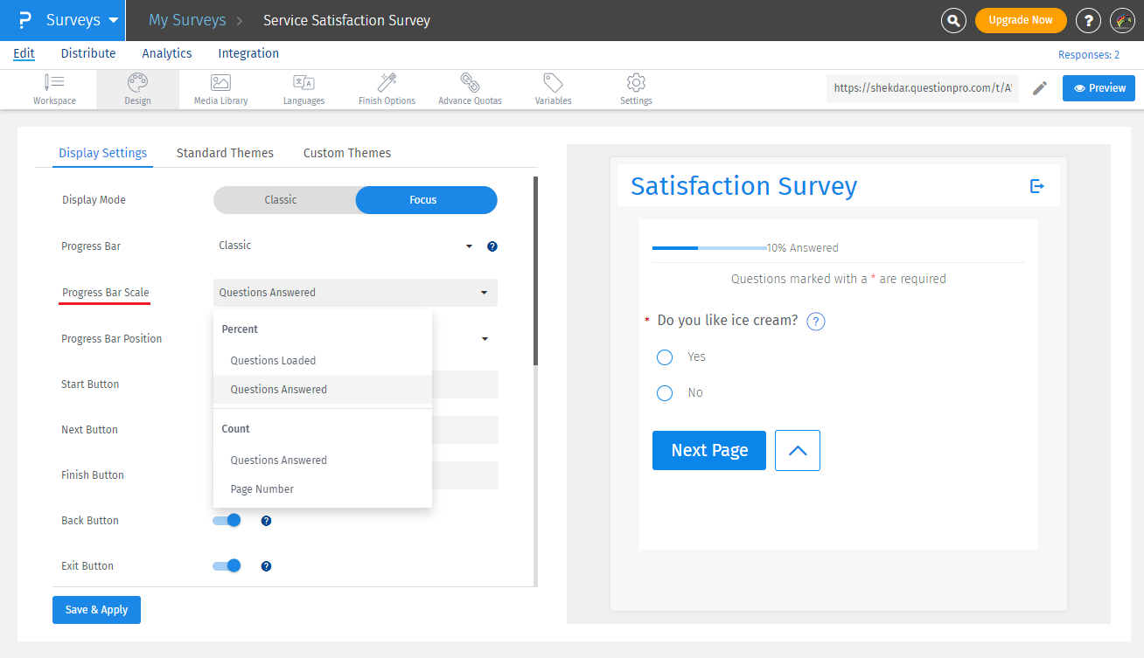Select the Languages icon in the toolbar

click(x=303, y=88)
